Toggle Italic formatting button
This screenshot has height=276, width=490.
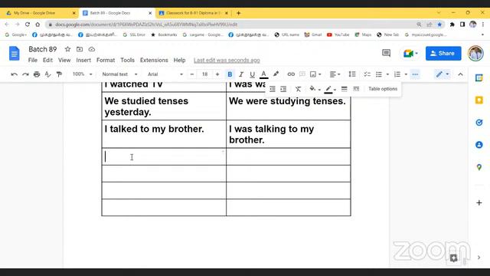click(x=241, y=74)
